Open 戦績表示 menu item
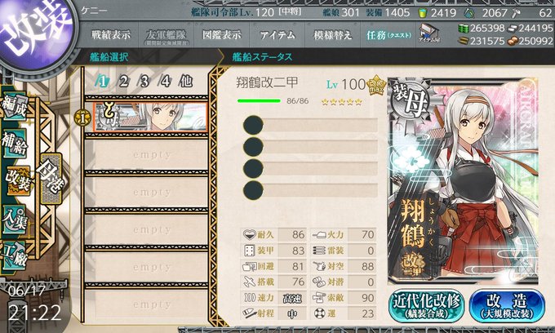This screenshot has height=333, width=555. pyautogui.click(x=111, y=35)
